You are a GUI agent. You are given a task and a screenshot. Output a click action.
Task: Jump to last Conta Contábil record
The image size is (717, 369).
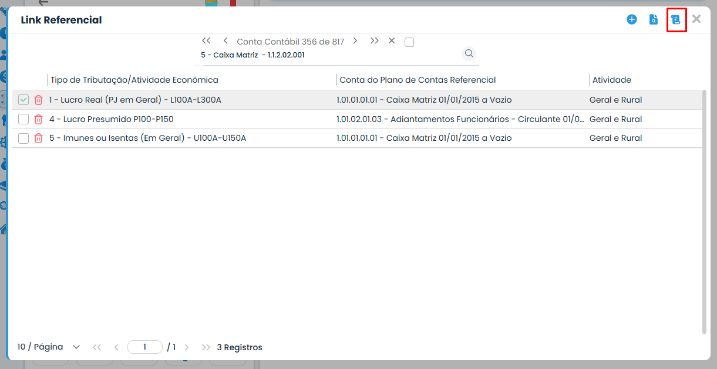coord(375,41)
